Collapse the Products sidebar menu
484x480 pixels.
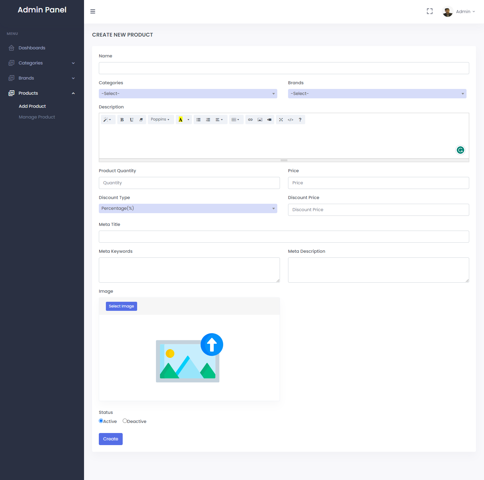[42, 93]
